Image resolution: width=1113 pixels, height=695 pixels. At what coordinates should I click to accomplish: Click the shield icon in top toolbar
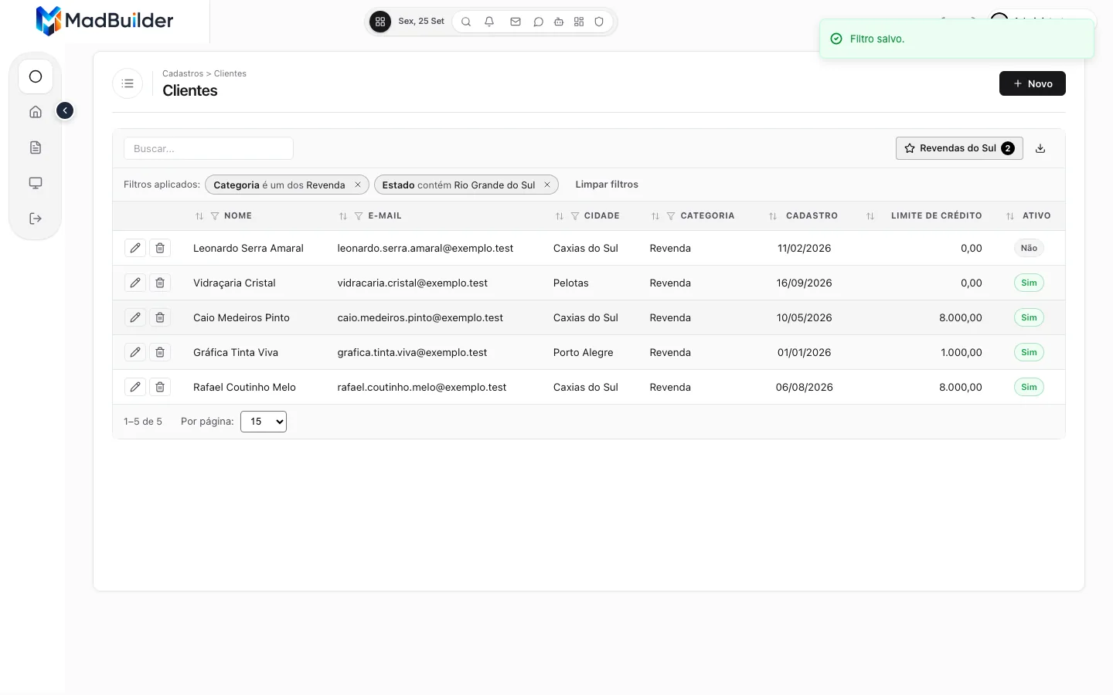click(599, 22)
